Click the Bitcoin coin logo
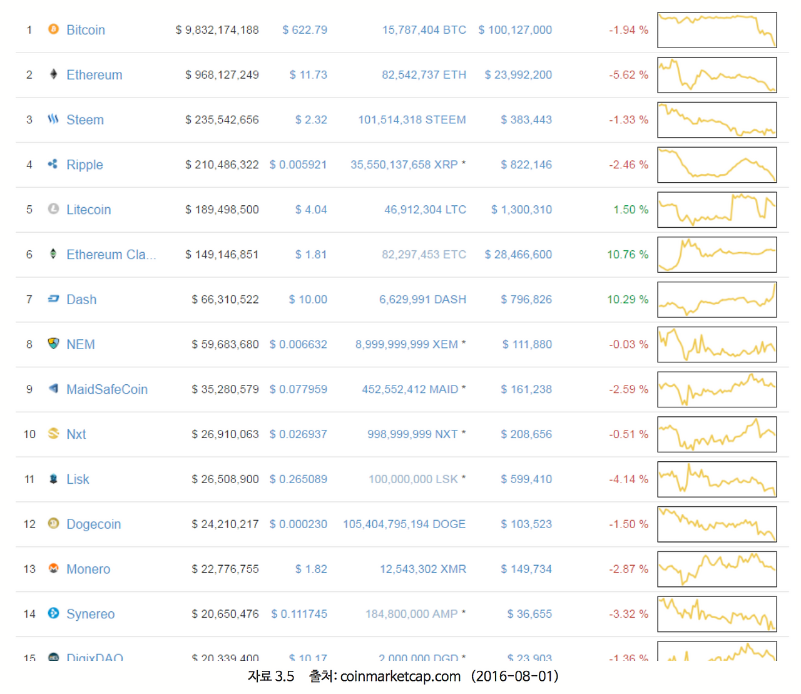This screenshot has height=694, width=801. click(53, 29)
